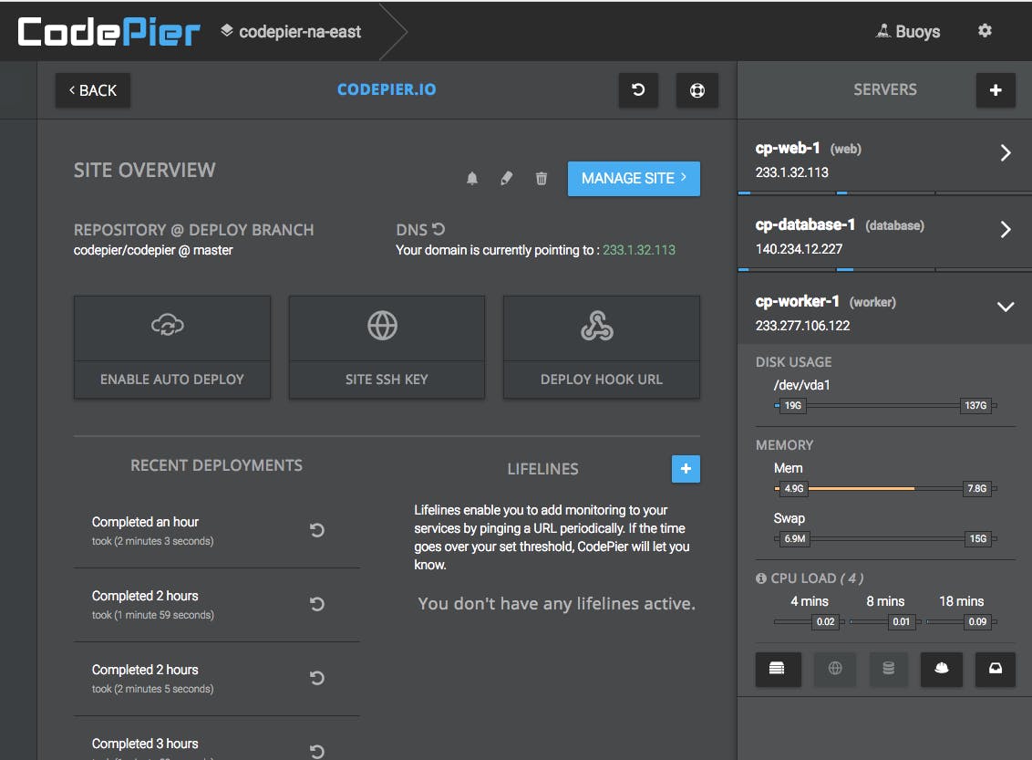This screenshot has width=1032, height=760.
Task: Open the notification bell icon
Action: (472, 179)
